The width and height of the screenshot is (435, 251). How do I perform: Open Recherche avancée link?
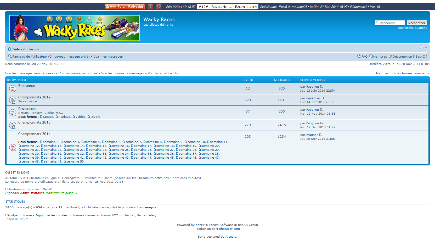point(412,28)
